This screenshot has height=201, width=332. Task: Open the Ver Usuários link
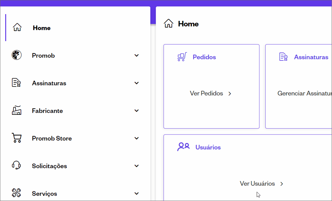[x=262, y=184]
